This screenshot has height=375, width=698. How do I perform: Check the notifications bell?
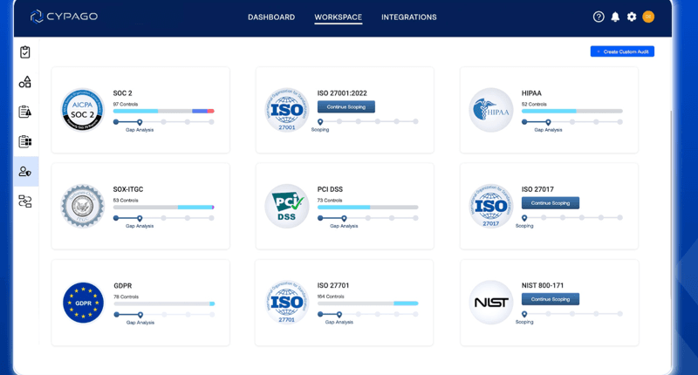click(x=615, y=17)
